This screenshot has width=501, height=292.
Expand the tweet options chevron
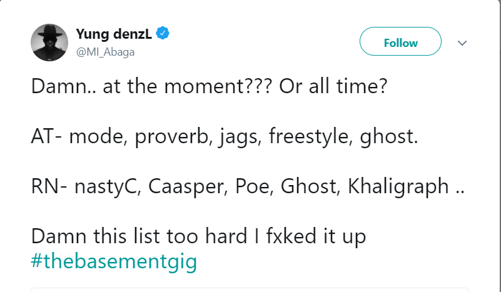coord(462,43)
